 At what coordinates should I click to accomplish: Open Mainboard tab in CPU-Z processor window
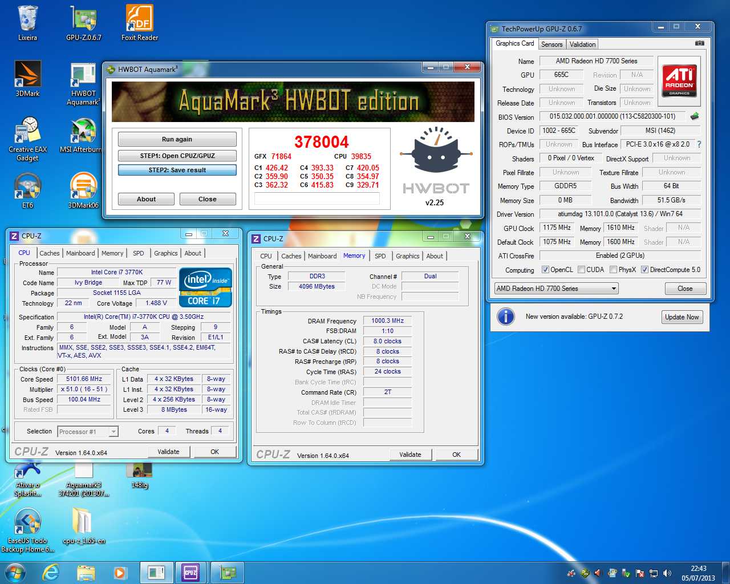click(x=80, y=253)
